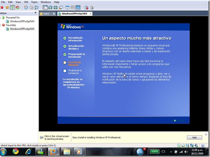Click the green Power On play icon
210x157 pixels.
[x=12, y=7]
